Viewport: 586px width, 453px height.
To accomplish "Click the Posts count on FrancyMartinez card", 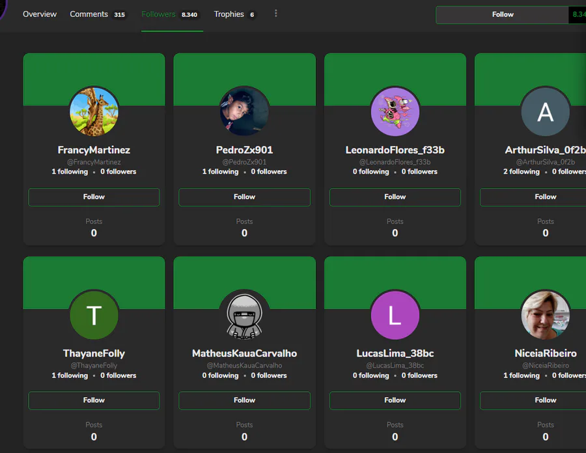I will 94,233.
